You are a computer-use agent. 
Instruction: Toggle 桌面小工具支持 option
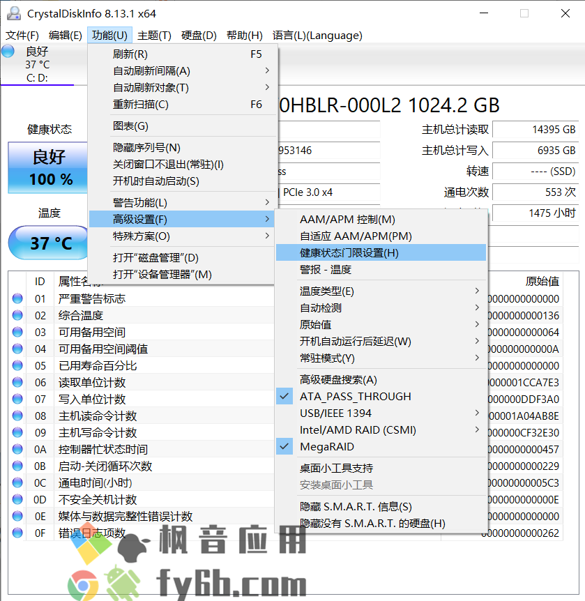point(381,468)
